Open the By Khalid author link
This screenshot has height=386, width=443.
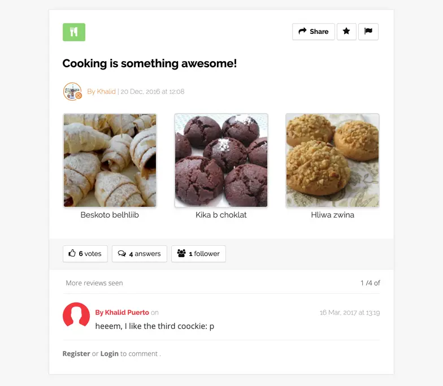coord(101,92)
